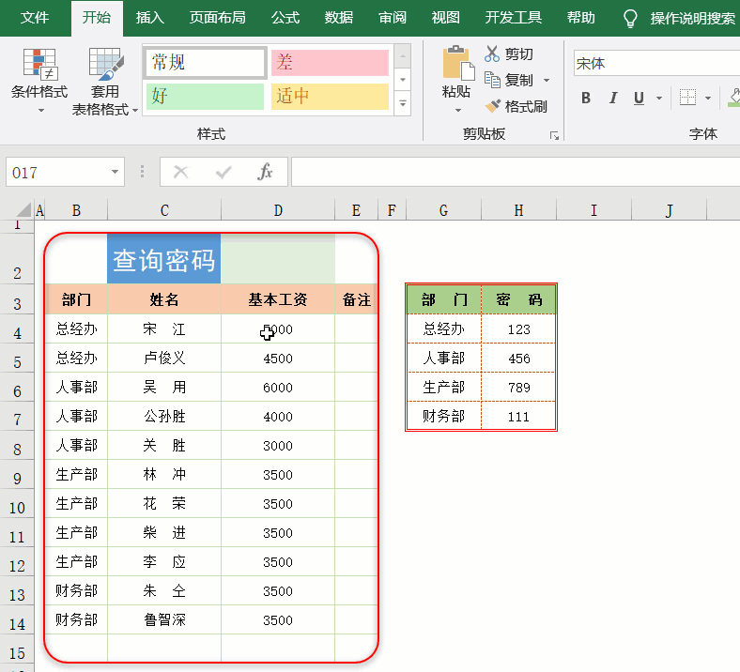Toggle Underline formatting
Screen dimensions: 740x672
click(639, 99)
